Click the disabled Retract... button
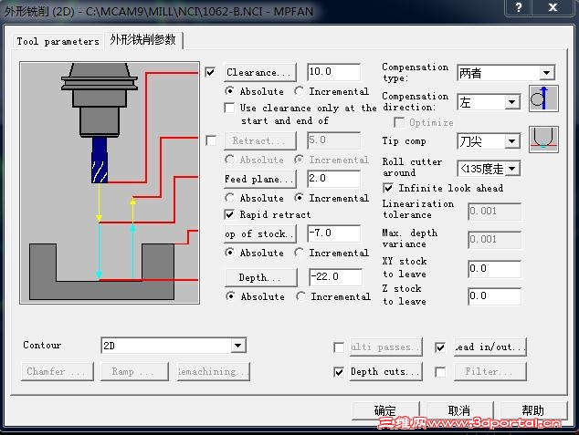Screen dimensions: 579x435 click(x=260, y=140)
